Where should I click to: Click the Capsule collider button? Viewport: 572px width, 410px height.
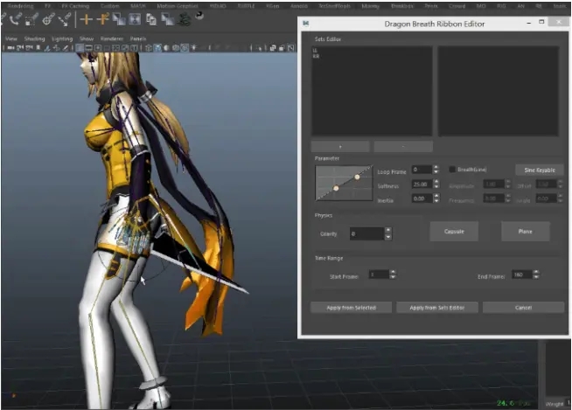[454, 232]
